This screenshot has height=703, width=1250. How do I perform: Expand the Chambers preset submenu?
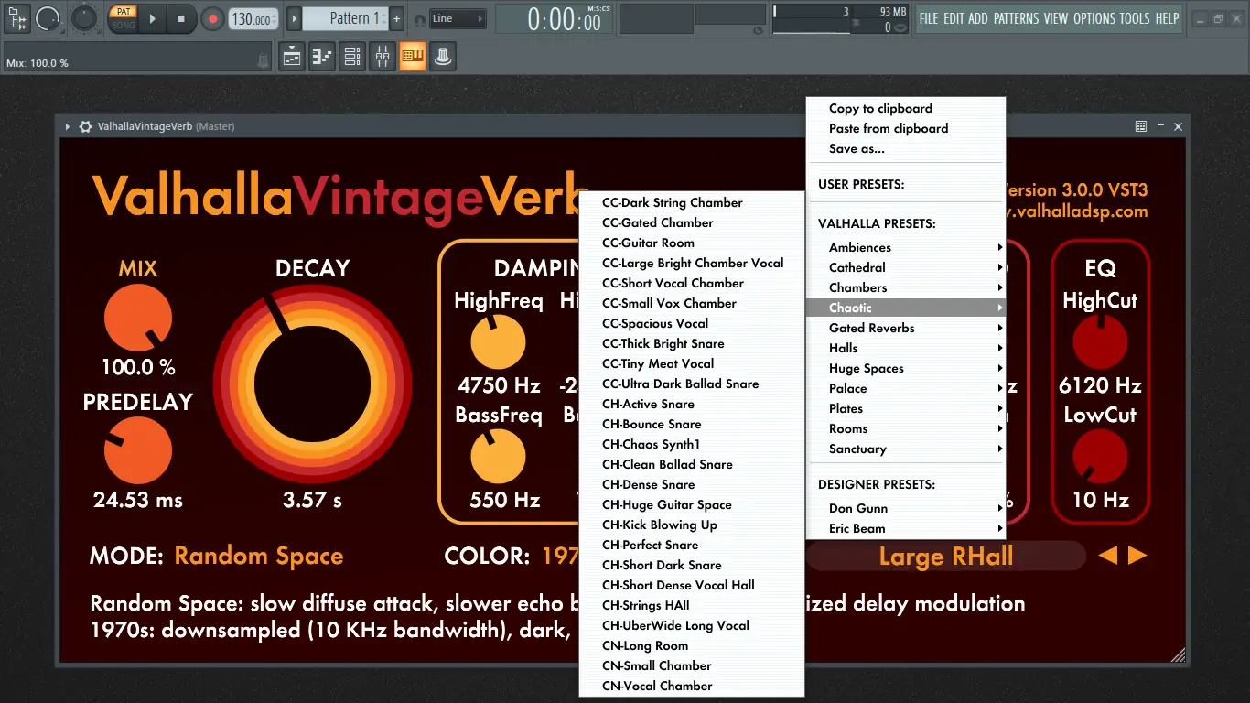tap(906, 287)
